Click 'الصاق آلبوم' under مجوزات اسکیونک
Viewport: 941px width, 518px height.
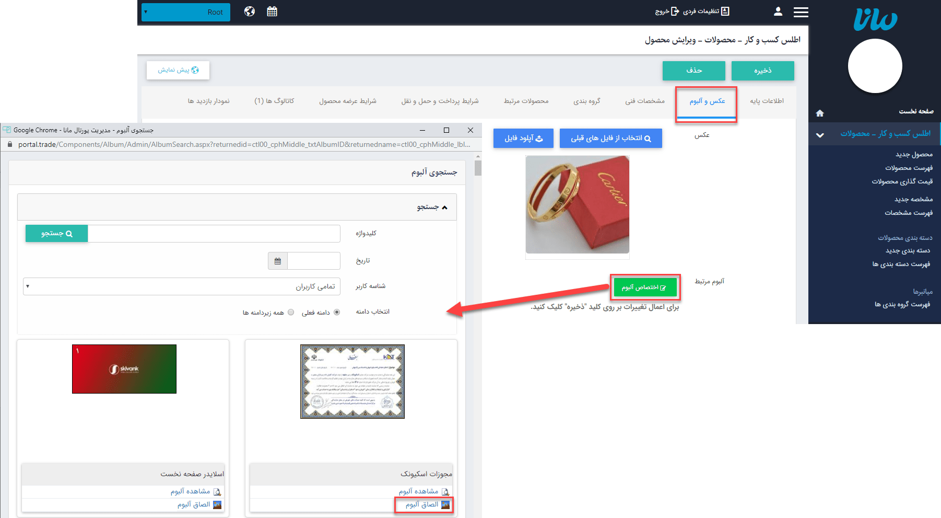[422, 504]
